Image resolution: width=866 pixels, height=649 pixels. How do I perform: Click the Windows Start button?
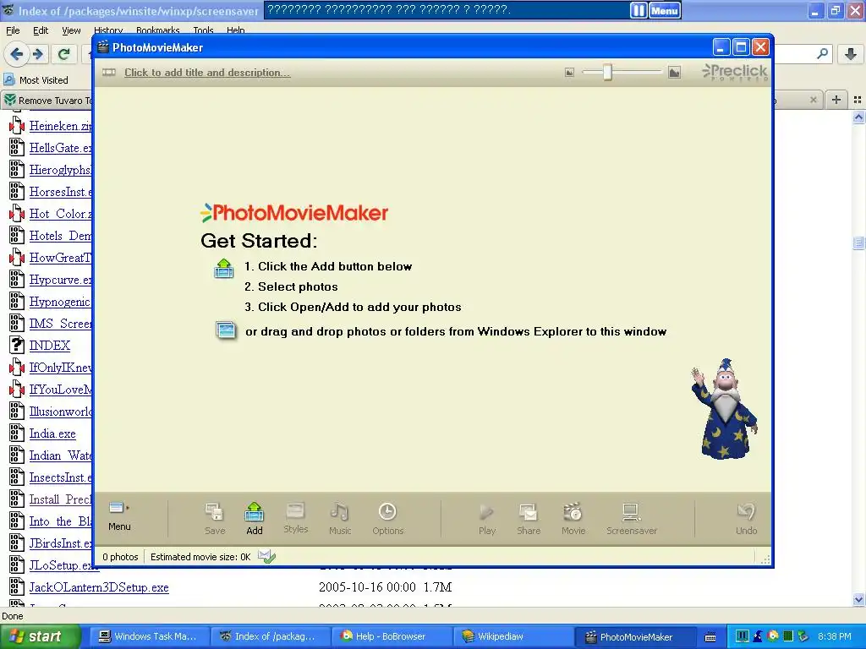pos(40,636)
